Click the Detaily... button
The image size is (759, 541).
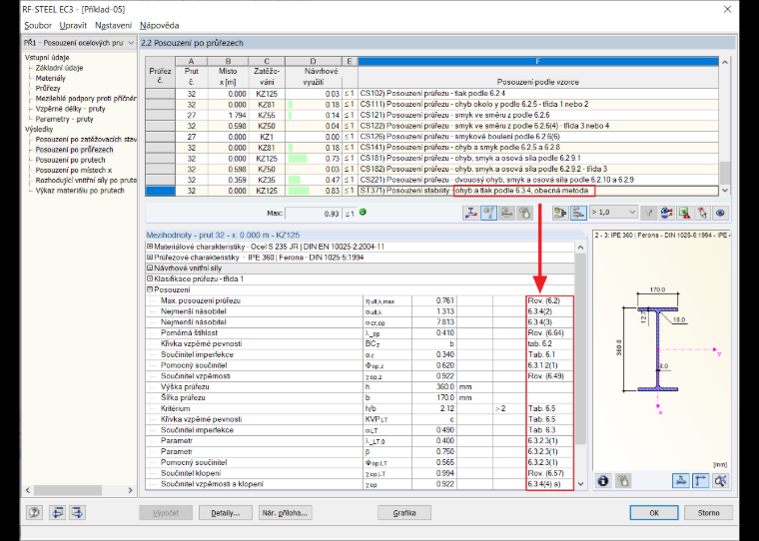click(x=226, y=513)
